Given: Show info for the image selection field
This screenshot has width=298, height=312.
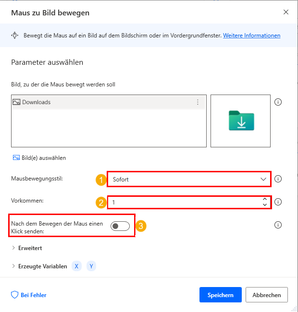Looking at the screenshot, I should click(278, 102).
